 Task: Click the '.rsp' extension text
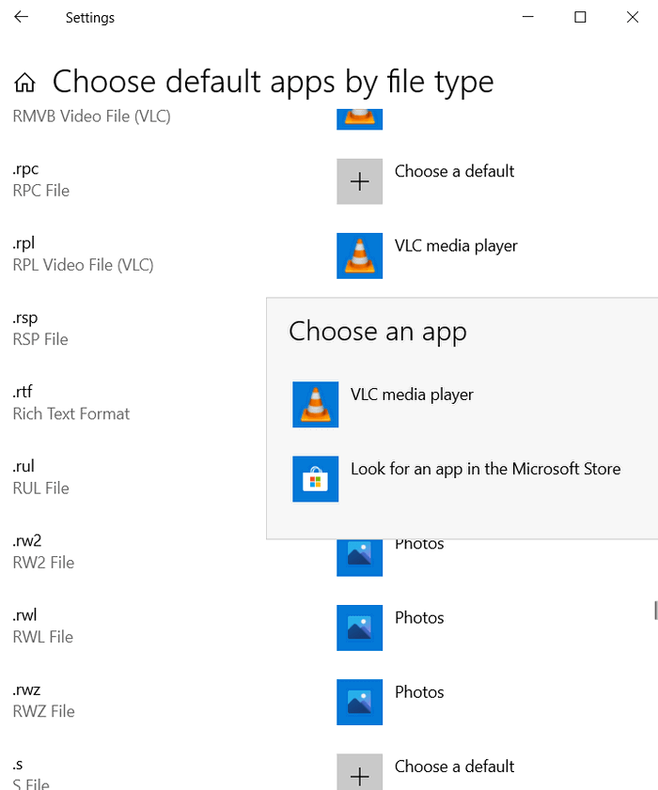[x=25, y=318]
